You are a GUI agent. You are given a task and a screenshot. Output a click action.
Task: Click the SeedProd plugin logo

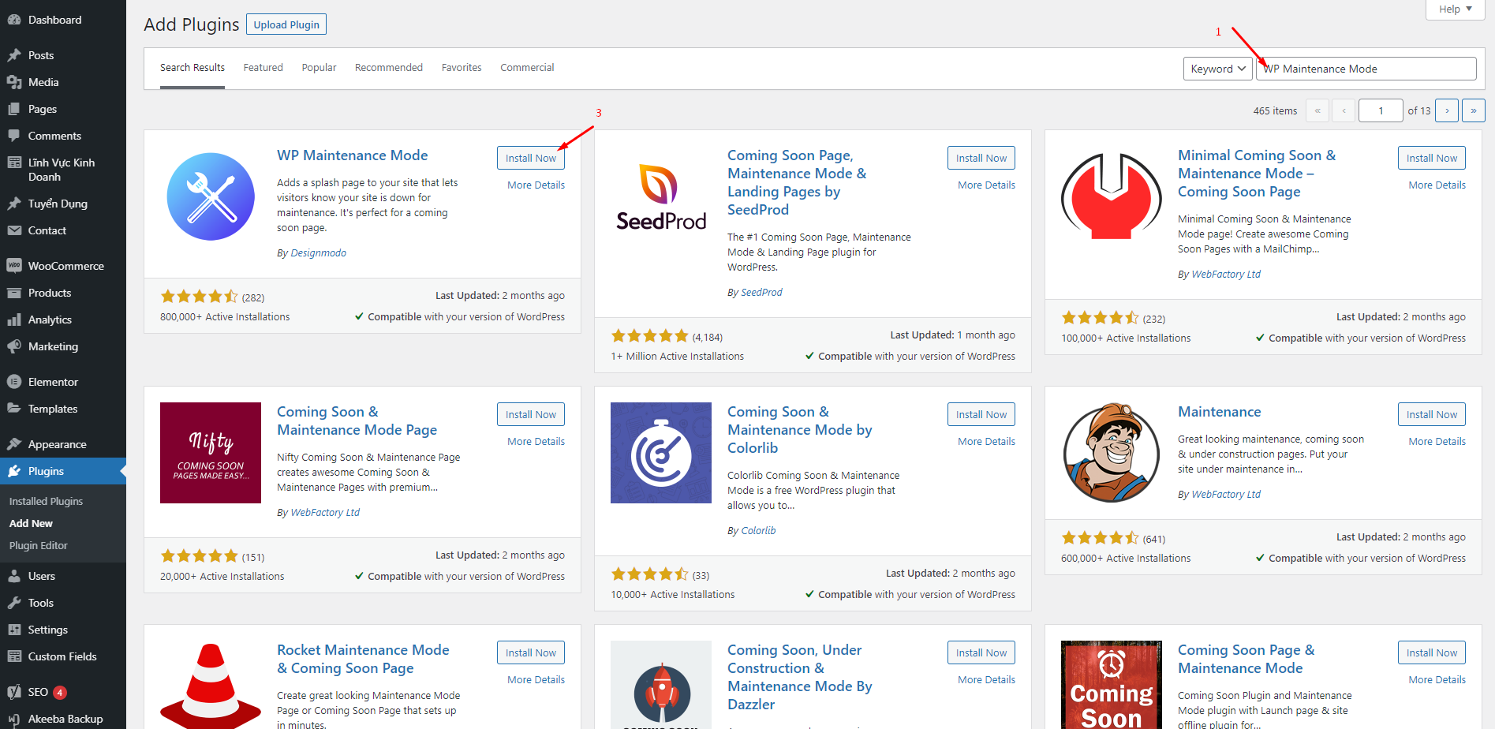click(661, 196)
